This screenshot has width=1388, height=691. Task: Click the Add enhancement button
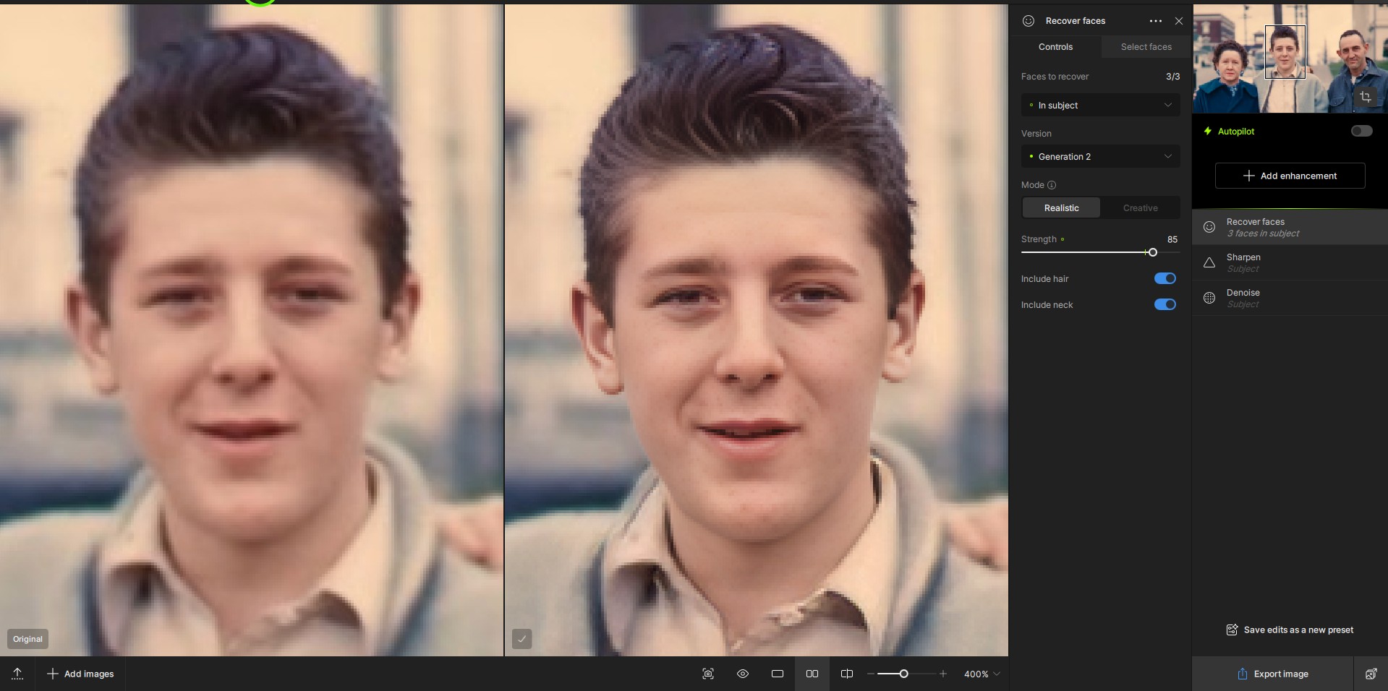pyautogui.click(x=1290, y=176)
